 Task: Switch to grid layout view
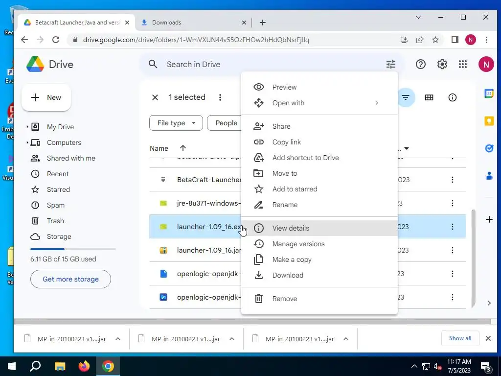point(429,97)
